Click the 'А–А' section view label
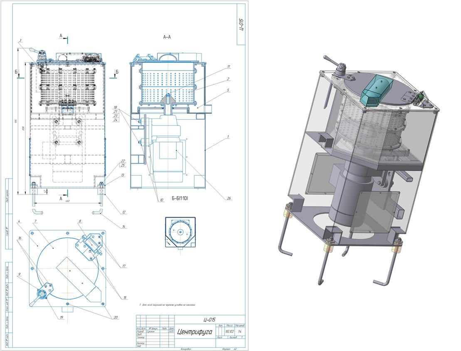461x351 pixels. pos(167,37)
